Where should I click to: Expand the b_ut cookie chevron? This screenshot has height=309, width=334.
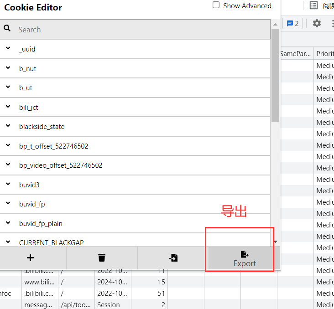pos(8,87)
